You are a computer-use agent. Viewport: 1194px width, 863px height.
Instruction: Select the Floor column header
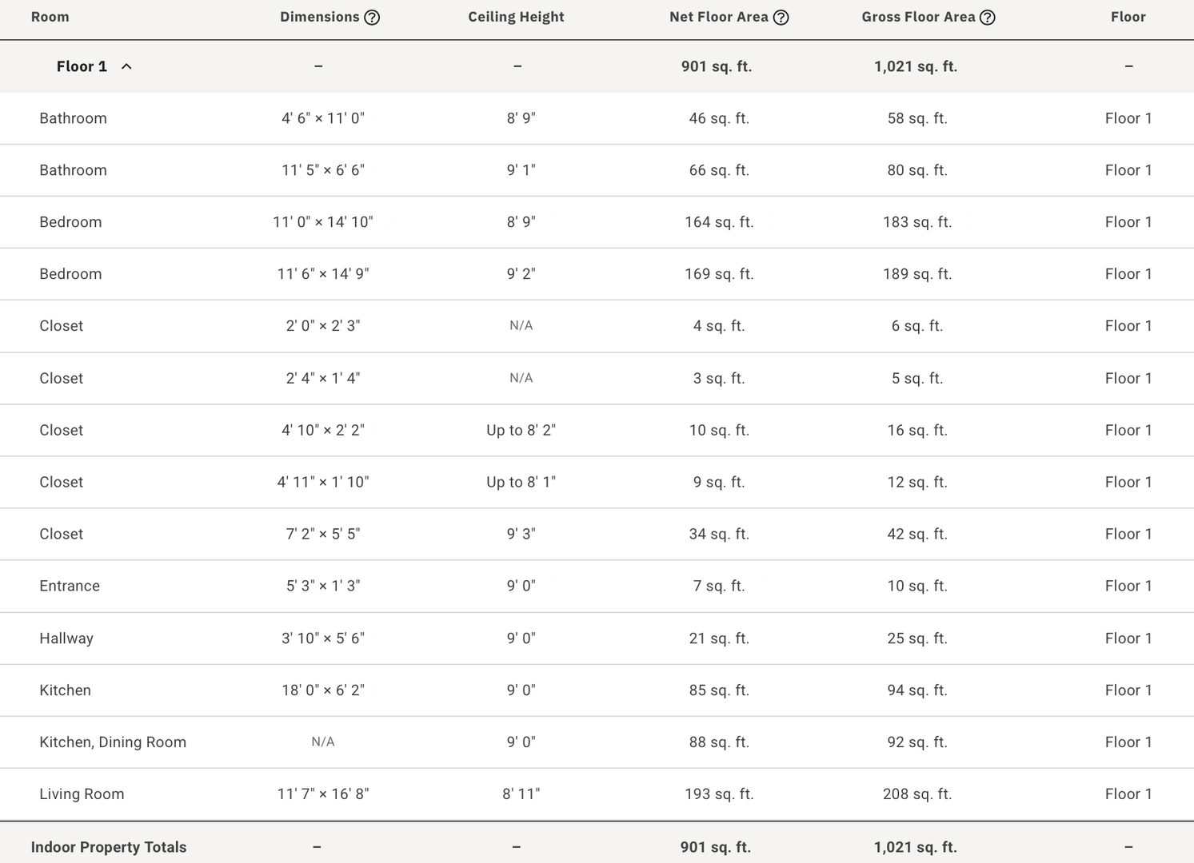coord(1128,17)
